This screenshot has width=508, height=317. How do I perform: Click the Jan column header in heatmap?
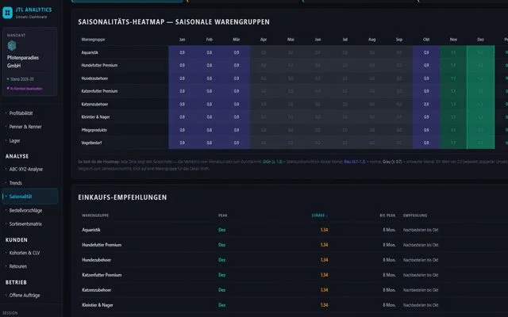[x=182, y=40]
